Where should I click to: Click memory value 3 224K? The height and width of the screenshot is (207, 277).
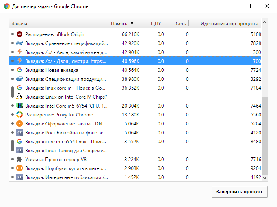tap(132, 160)
